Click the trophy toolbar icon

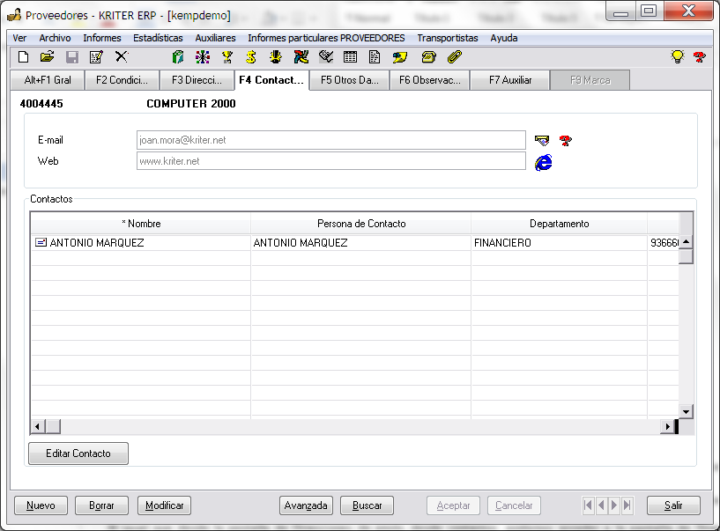[227, 57]
